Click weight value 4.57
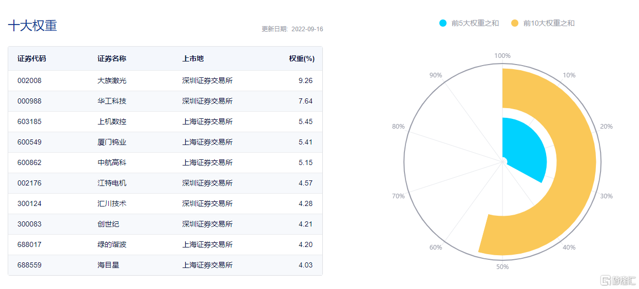 pos(305,183)
